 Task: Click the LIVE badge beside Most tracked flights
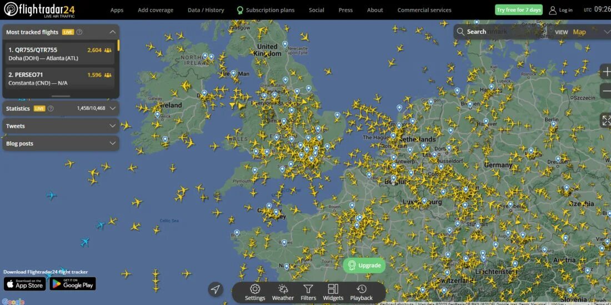(x=68, y=32)
